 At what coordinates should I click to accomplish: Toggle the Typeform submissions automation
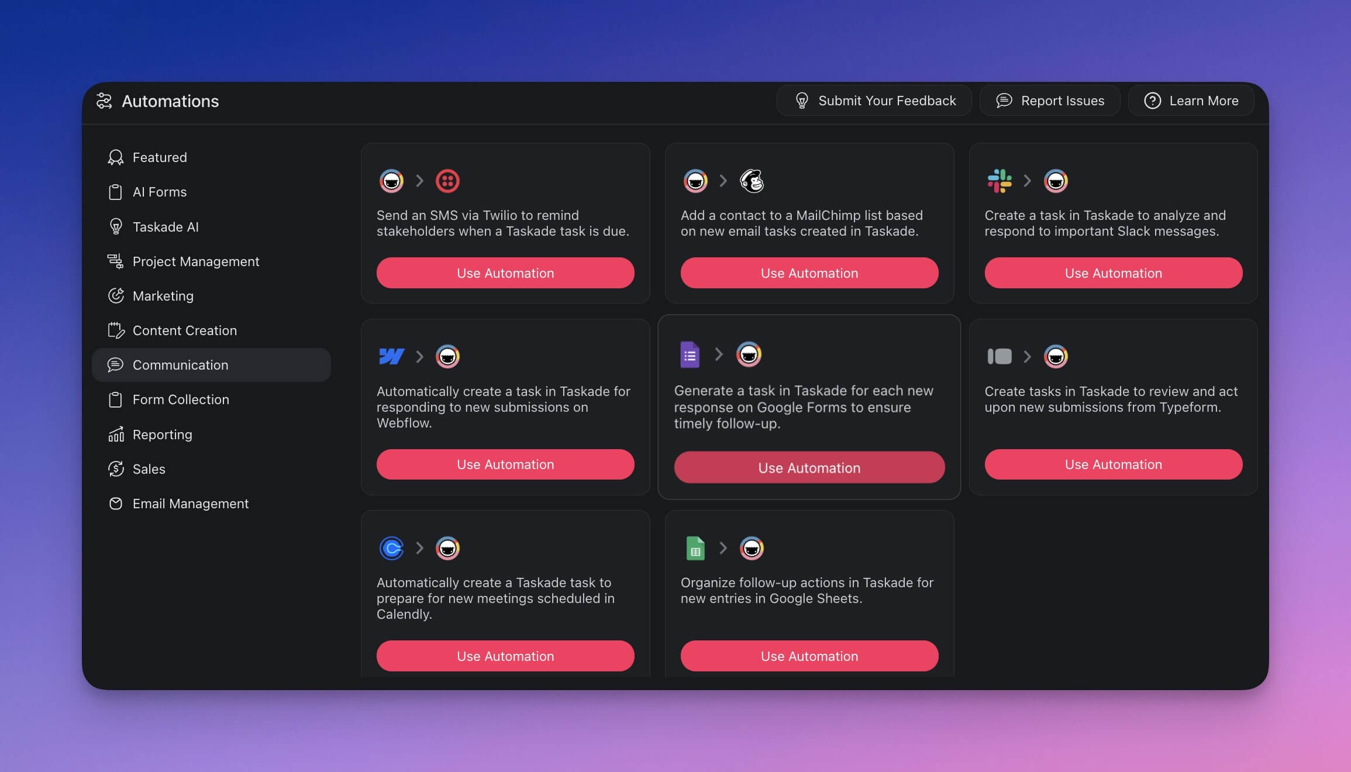pos(1112,464)
